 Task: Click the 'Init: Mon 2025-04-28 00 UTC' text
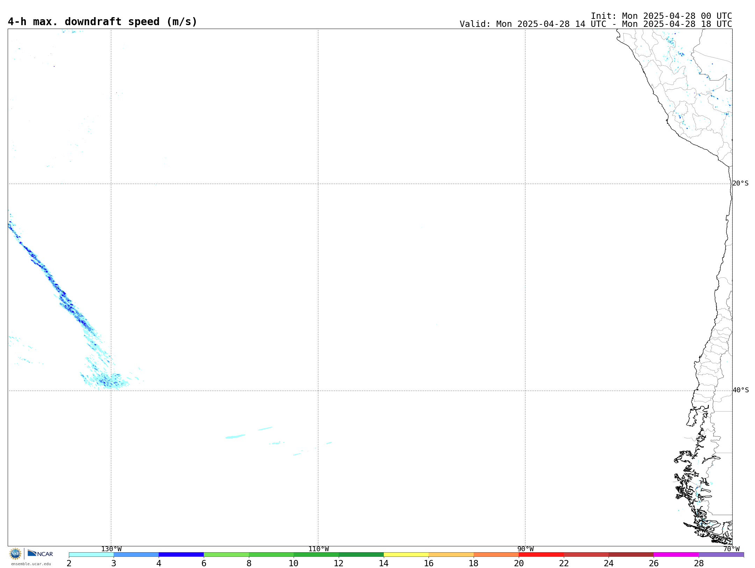(661, 16)
